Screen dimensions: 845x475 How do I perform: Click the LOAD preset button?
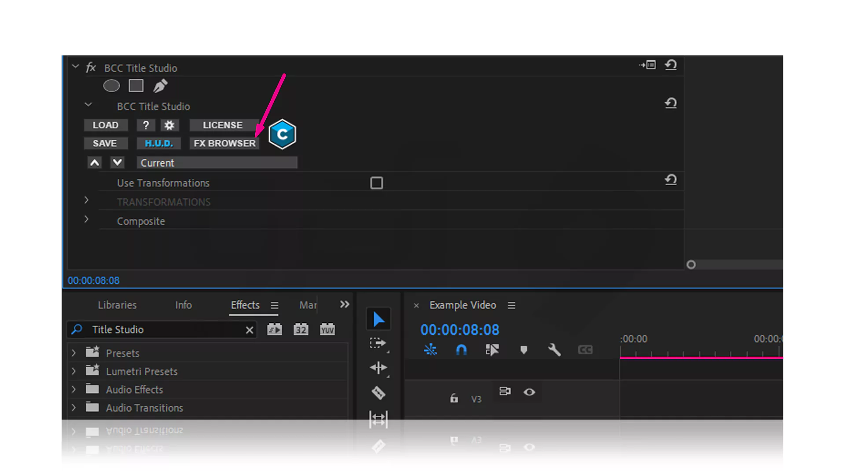point(106,125)
